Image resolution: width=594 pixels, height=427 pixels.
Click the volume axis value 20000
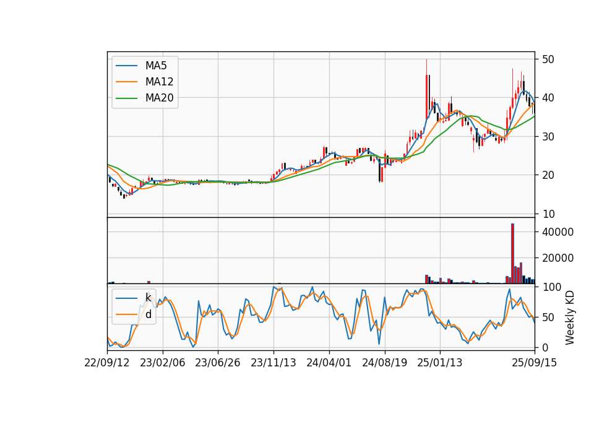(x=557, y=258)
